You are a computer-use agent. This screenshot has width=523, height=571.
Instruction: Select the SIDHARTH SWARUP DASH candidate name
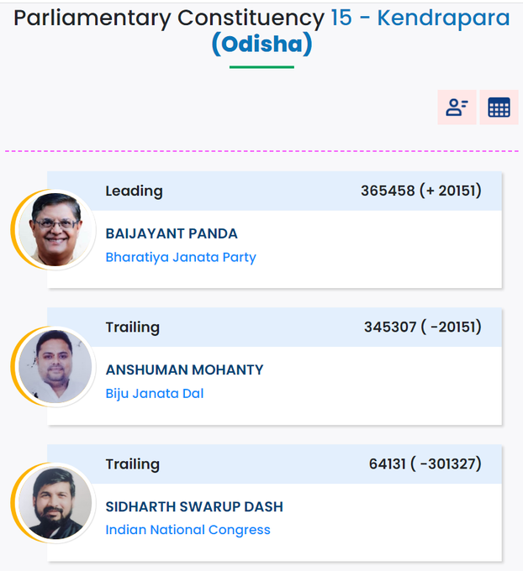tap(194, 507)
